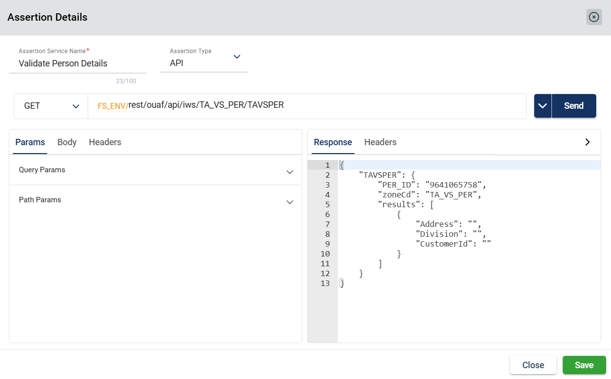This screenshot has height=379, width=611.
Task: Expand the Query Params section
Action: tap(289, 172)
